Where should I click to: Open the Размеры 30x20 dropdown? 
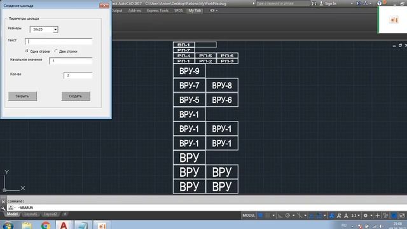[x=44, y=29]
